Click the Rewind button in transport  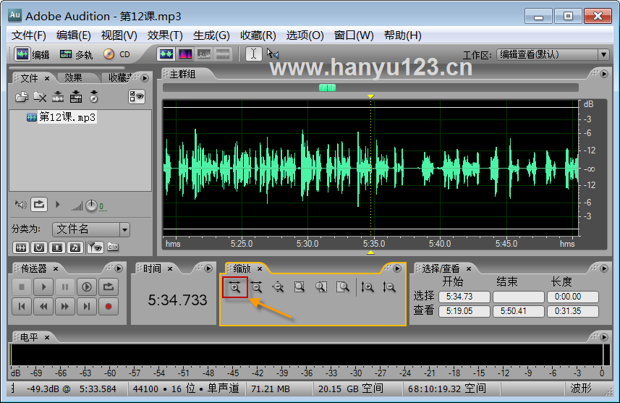point(43,307)
